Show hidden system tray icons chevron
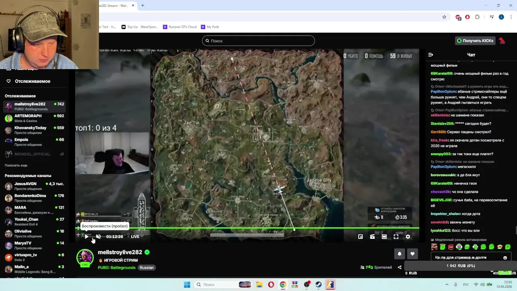 tap(447, 285)
